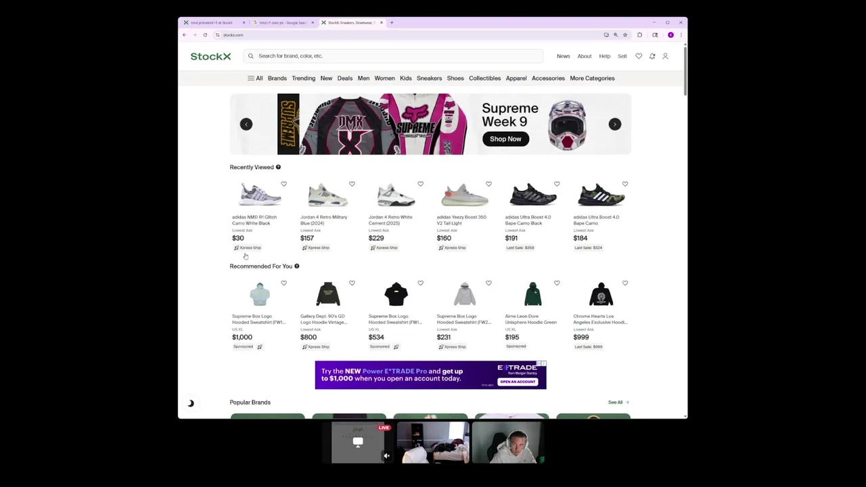Click the search magnifier icon
This screenshot has width=866, height=487.
click(x=251, y=56)
